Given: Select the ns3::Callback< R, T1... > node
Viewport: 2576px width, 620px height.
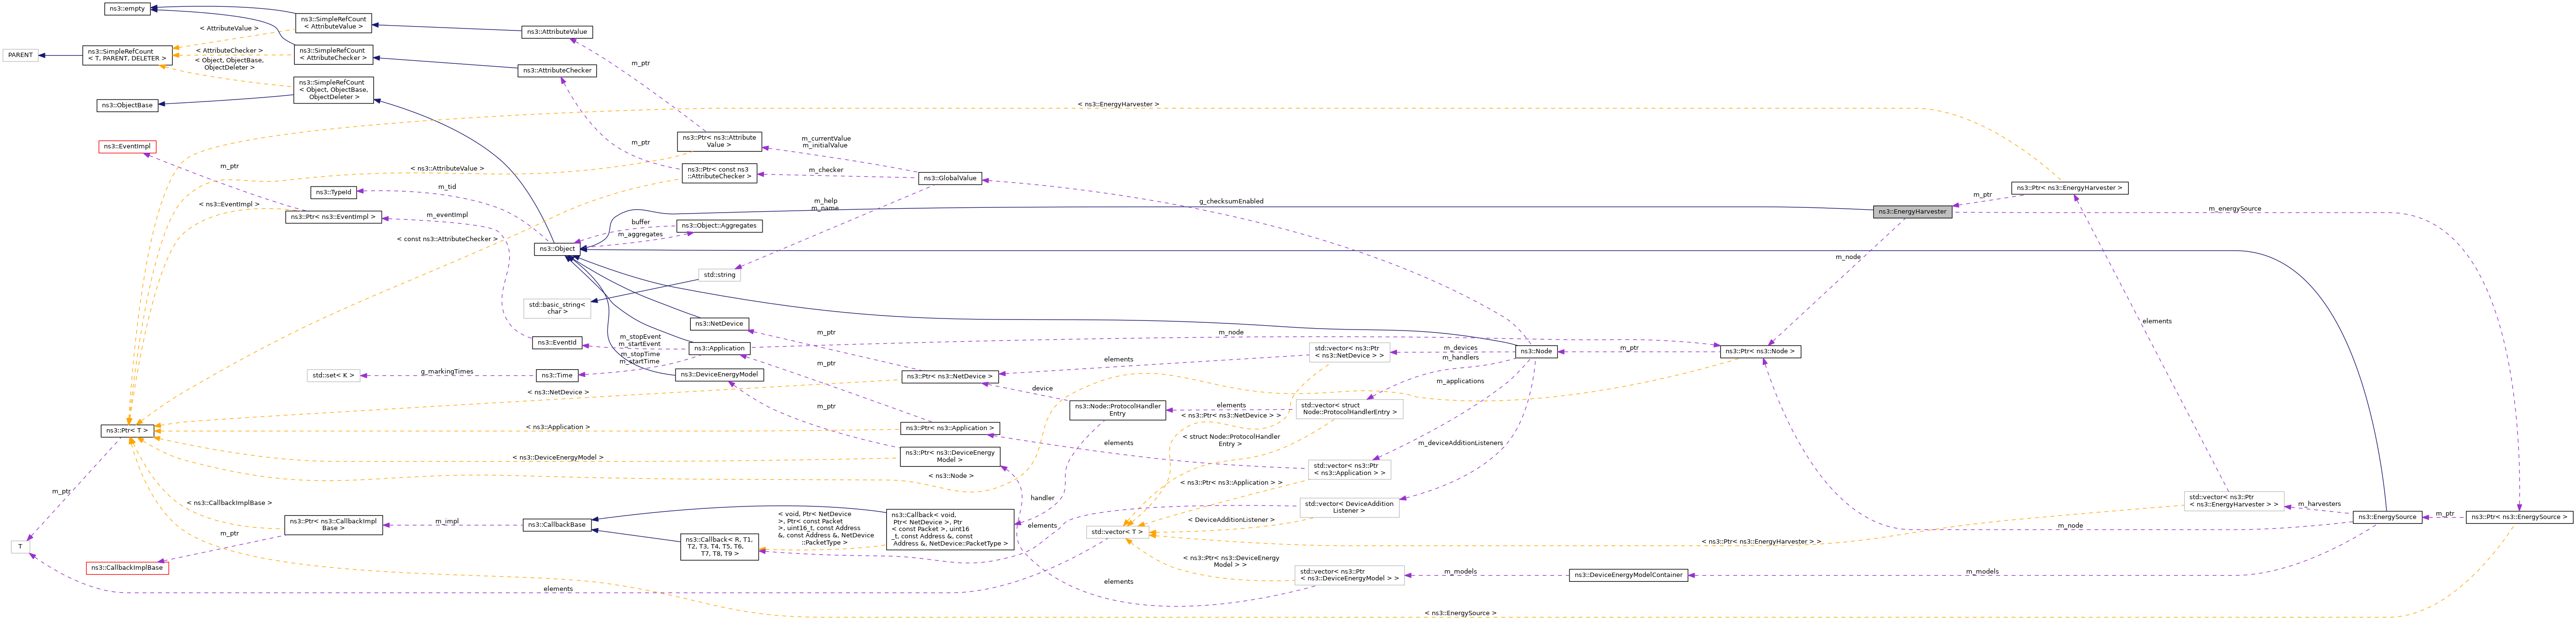Looking at the screenshot, I should tap(719, 547).
